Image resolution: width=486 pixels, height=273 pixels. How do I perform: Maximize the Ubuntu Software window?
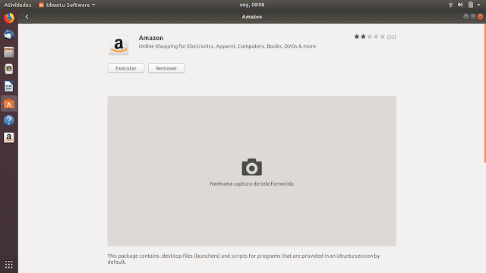pyautogui.click(x=473, y=17)
